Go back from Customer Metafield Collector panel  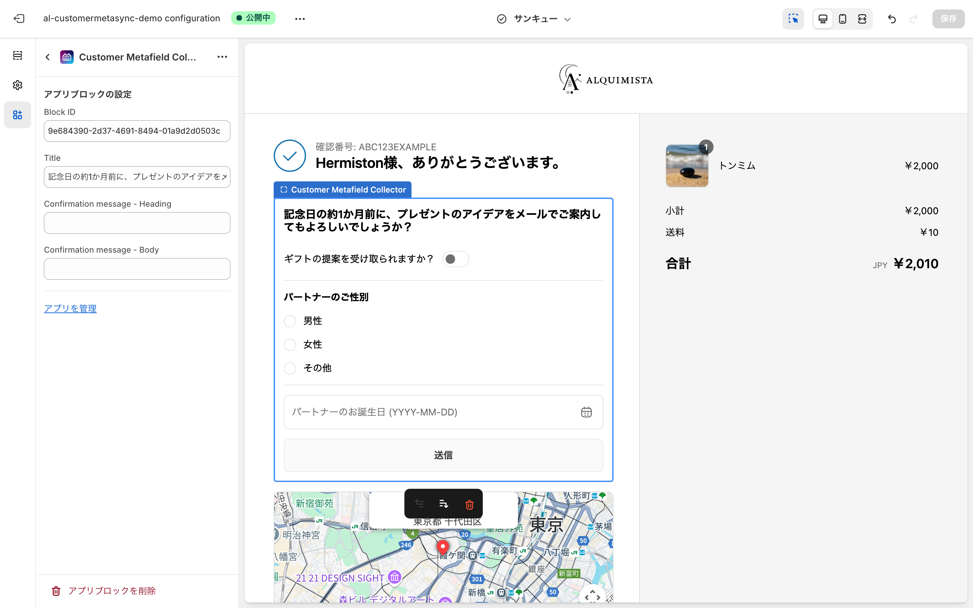click(48, 57)
